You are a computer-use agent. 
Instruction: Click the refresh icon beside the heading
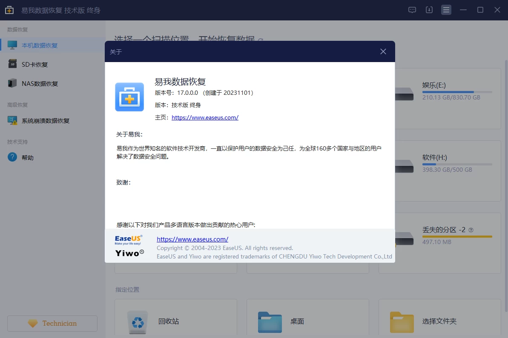(261, 40)
